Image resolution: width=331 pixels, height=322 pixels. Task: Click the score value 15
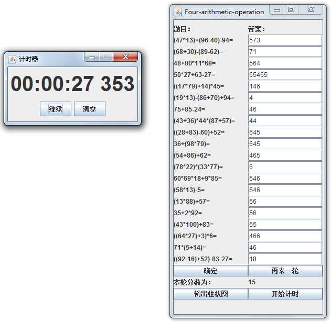(x=252, y=282)
